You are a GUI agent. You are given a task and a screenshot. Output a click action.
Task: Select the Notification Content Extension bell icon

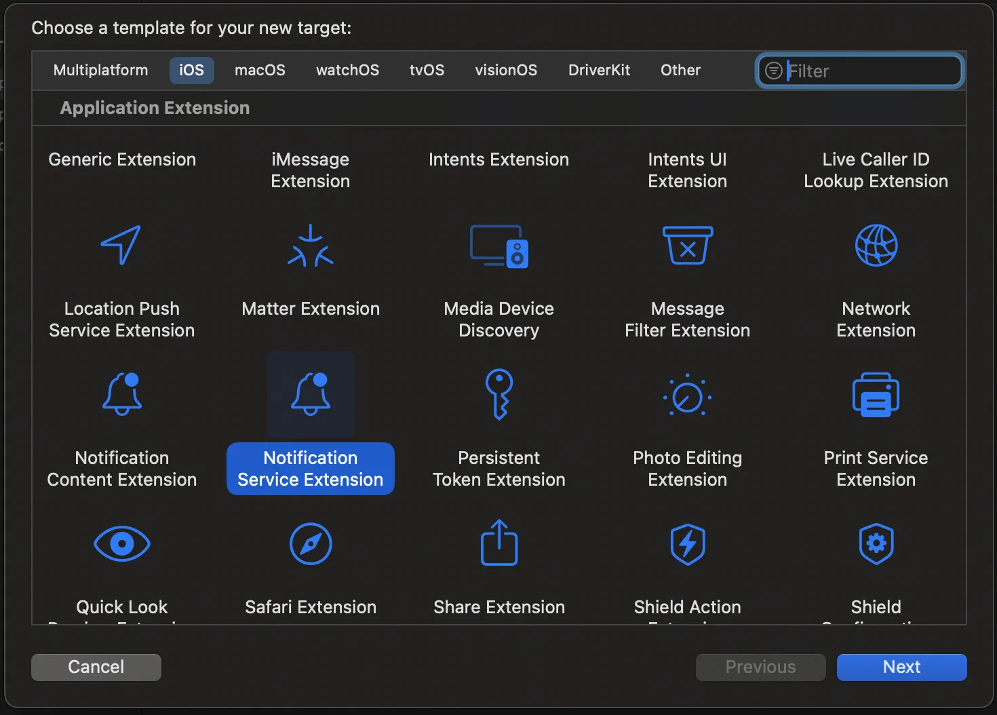(122, 394)
